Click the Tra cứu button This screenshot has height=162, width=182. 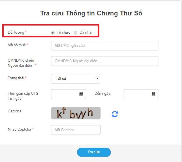(94, 152)
